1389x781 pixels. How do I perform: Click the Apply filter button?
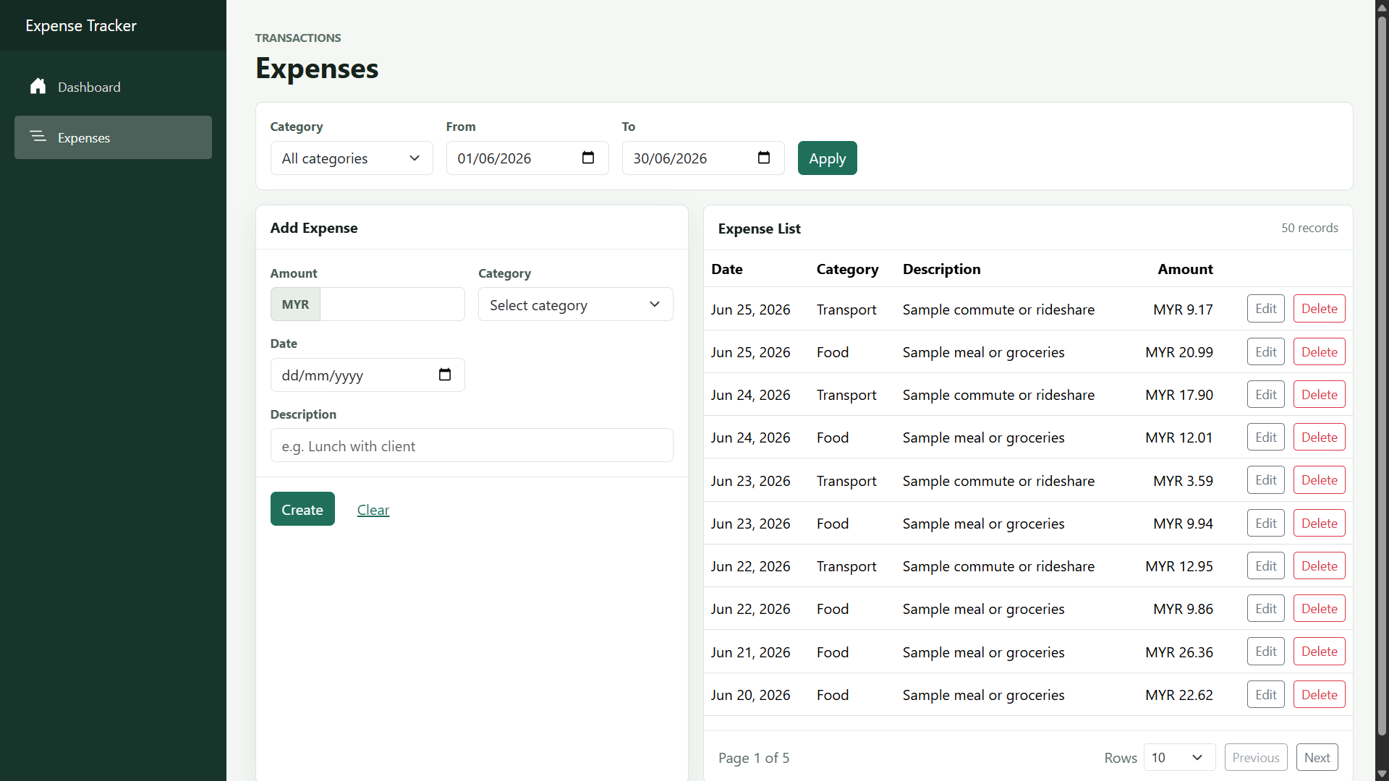[828, 158]
